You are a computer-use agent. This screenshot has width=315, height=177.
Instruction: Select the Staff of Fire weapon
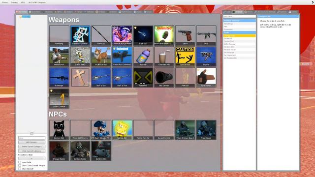[x=122, y=77]
